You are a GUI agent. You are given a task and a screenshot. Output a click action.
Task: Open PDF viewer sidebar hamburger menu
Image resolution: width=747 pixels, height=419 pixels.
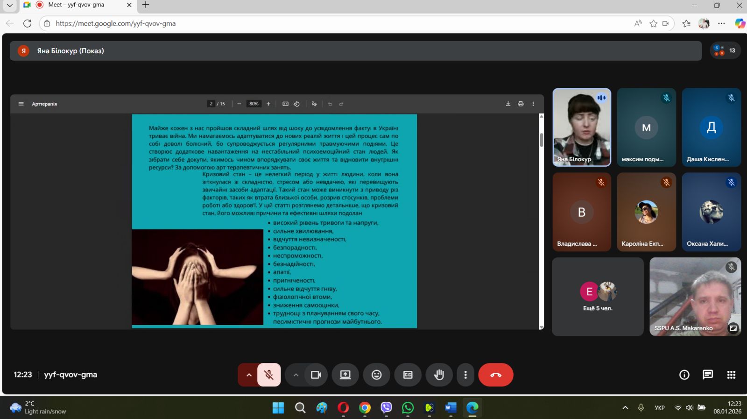pyautogui.click(x=21, y=104)
